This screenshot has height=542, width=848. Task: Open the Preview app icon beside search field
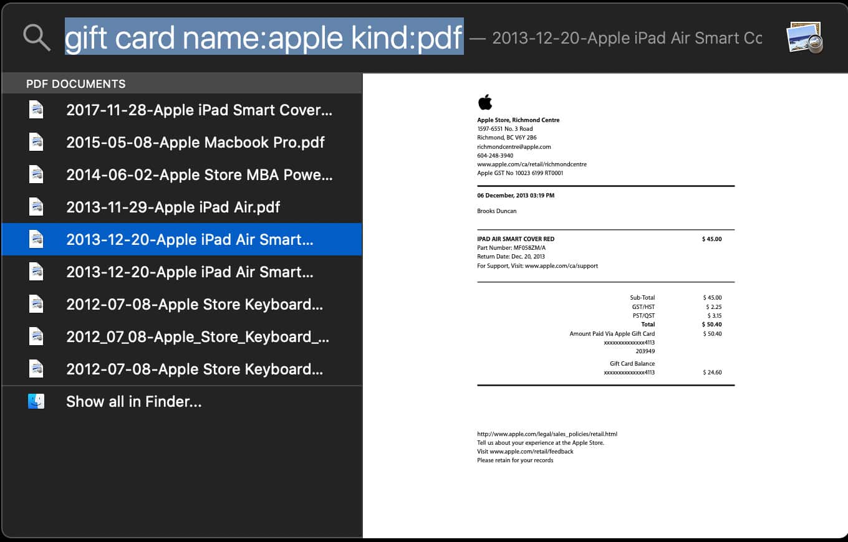[x=804, y=37]
